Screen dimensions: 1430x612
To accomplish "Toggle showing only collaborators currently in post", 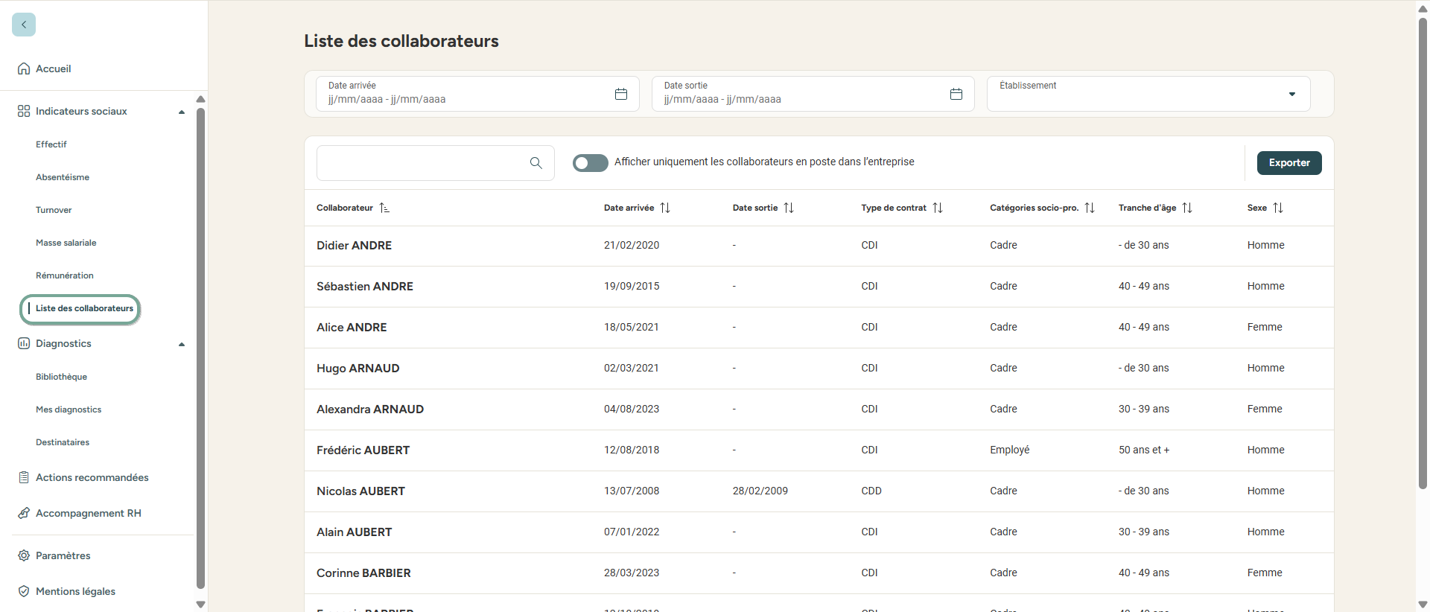I will 590,163.
